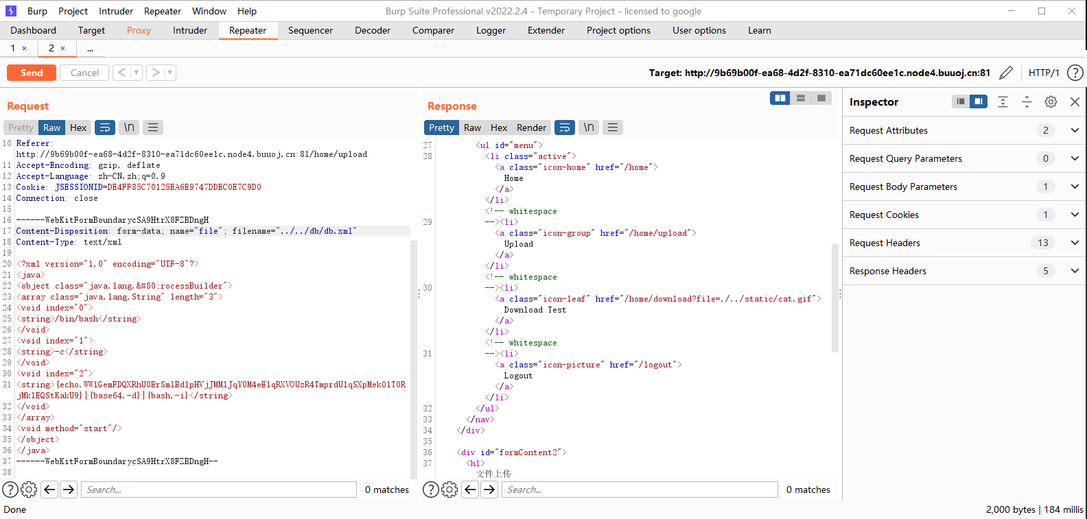Close Repeater tab 2

point(62,48)
